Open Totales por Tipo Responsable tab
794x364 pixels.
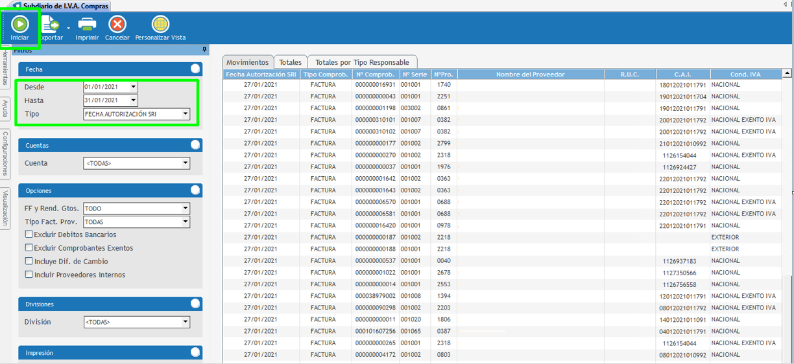362,62
